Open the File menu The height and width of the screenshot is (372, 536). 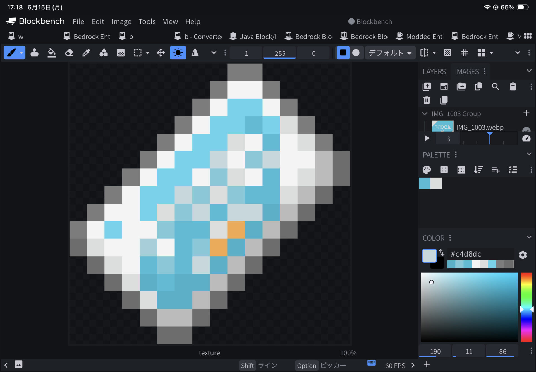tap(78, 21)
